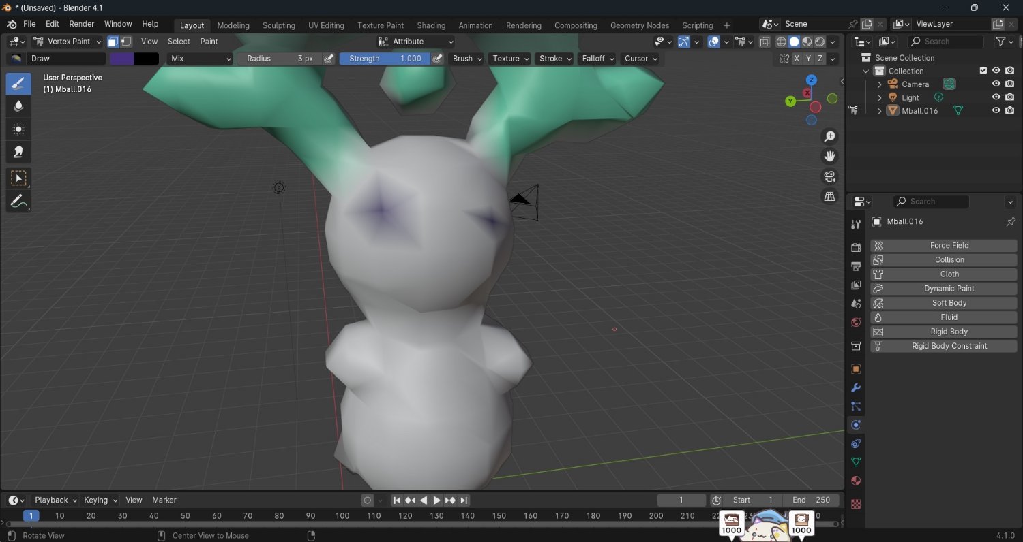Open the Render properties tab
This screenshot has width=1023, height=542.
(856, 247)
